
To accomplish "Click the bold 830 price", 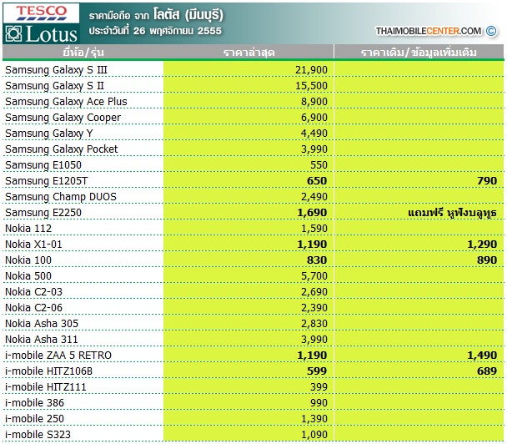I will pyautogui.click(x=317, y=260).
